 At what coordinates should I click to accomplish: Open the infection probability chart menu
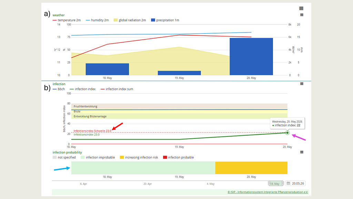(x=302, y=152)
